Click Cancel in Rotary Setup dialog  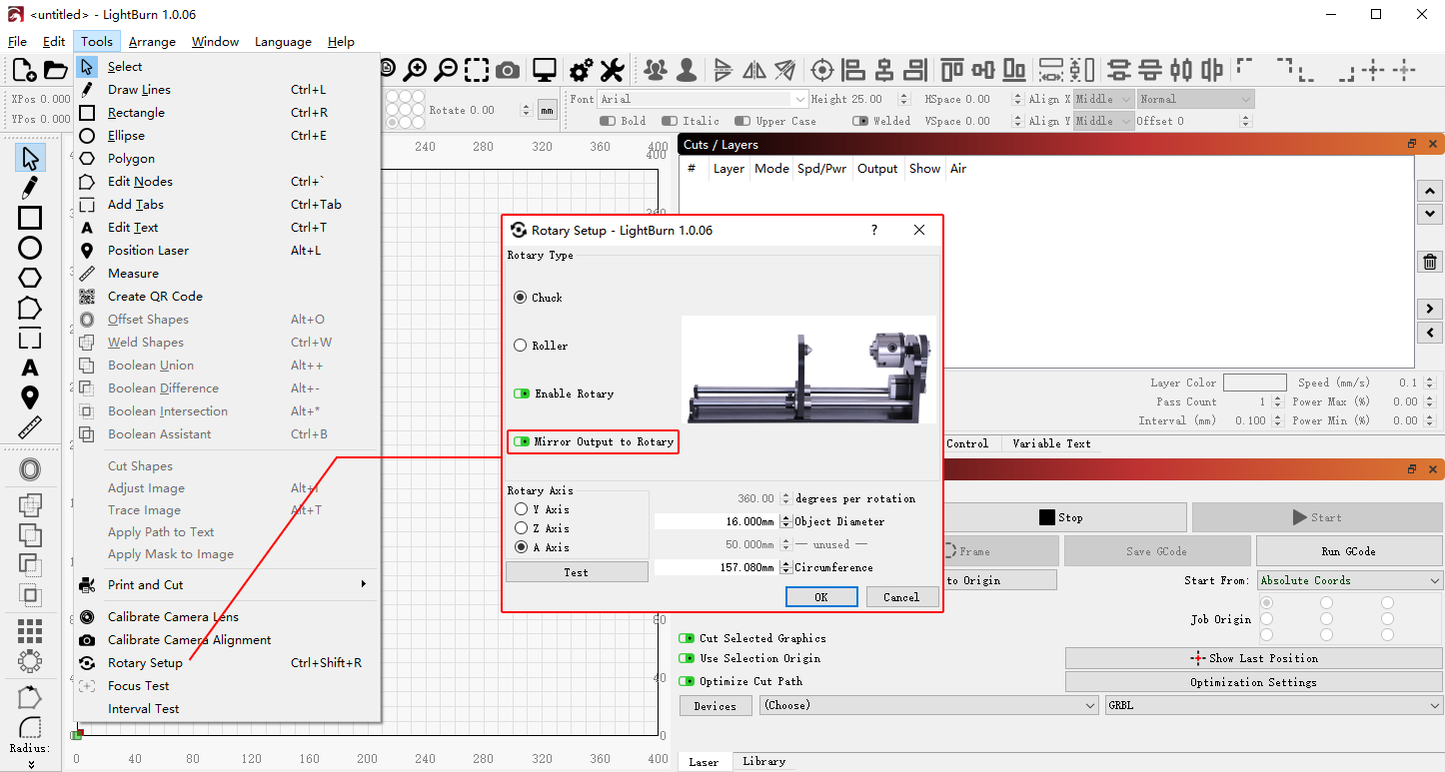tap(901, 597)
